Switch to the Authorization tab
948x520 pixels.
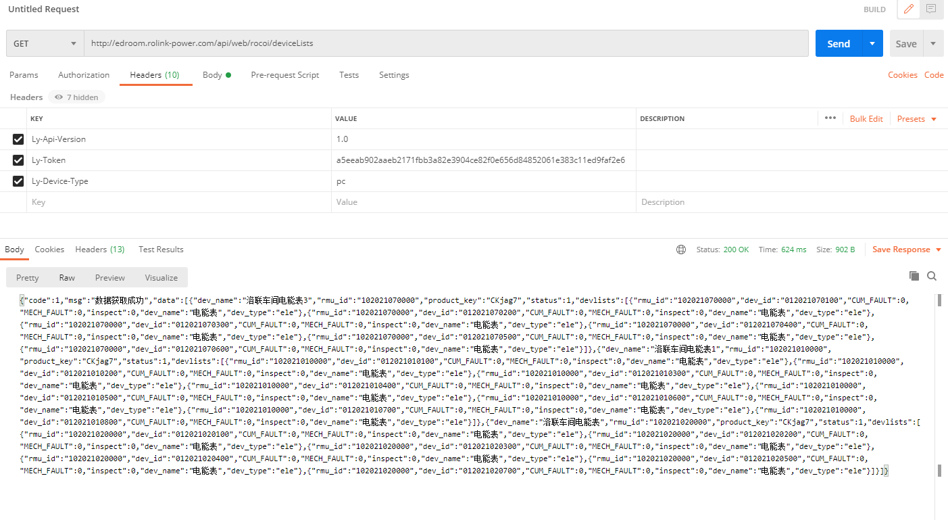coord(84,75)
